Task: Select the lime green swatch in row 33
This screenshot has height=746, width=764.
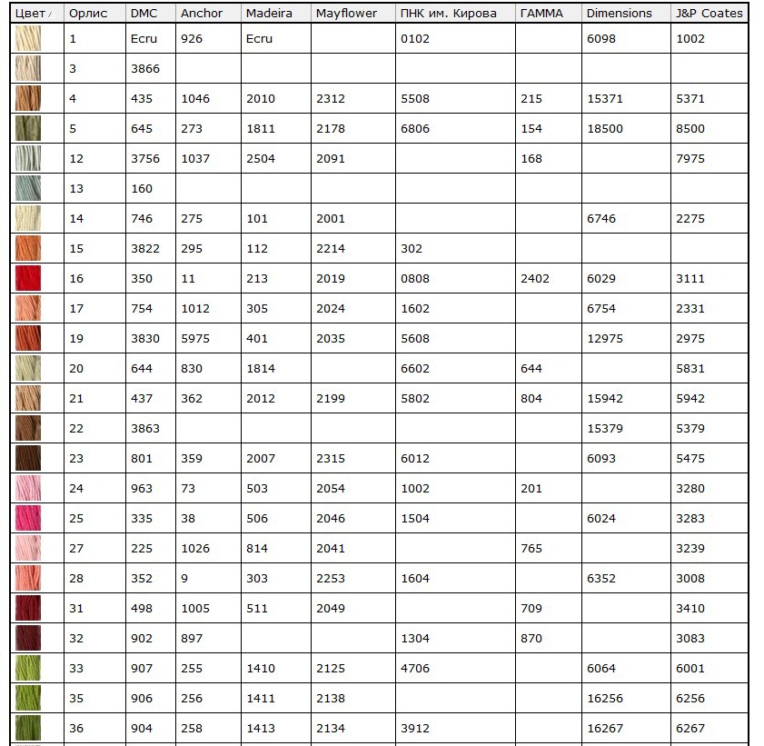Action: [28, 668]
